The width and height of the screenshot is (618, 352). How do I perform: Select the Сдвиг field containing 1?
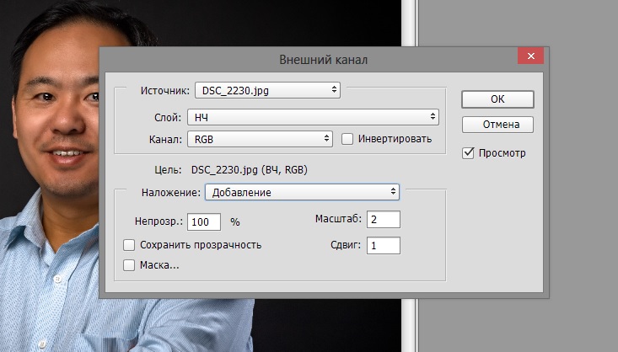pos(383,246)
